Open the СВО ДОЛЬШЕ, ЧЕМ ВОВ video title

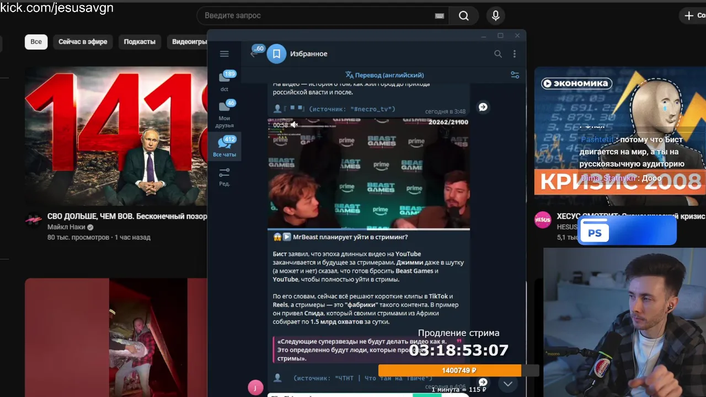[127, 217]
